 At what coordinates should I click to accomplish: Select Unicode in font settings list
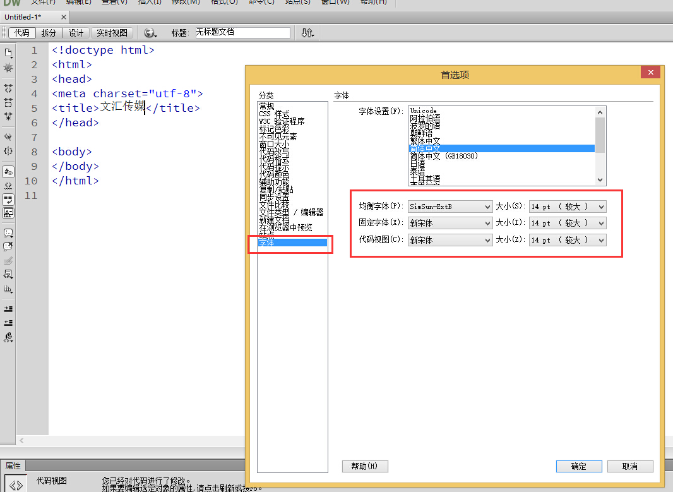(x=423, y=111)
